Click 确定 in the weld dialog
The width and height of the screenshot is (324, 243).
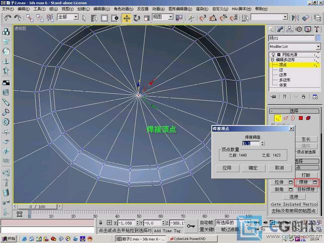click(x=253, y=168)
